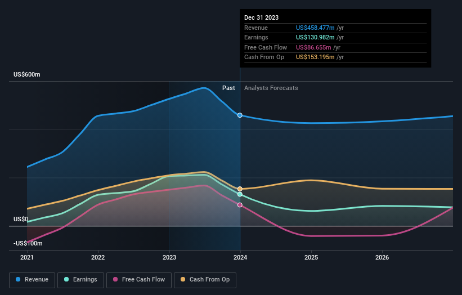
Task: Click the Revenue data point at 2024
Action: (240, 115)
